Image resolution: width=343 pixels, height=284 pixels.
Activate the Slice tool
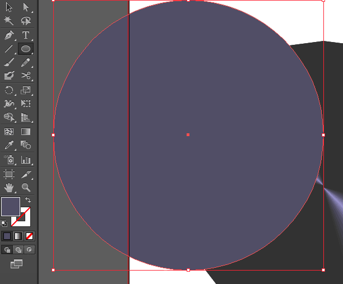(26, 174)
